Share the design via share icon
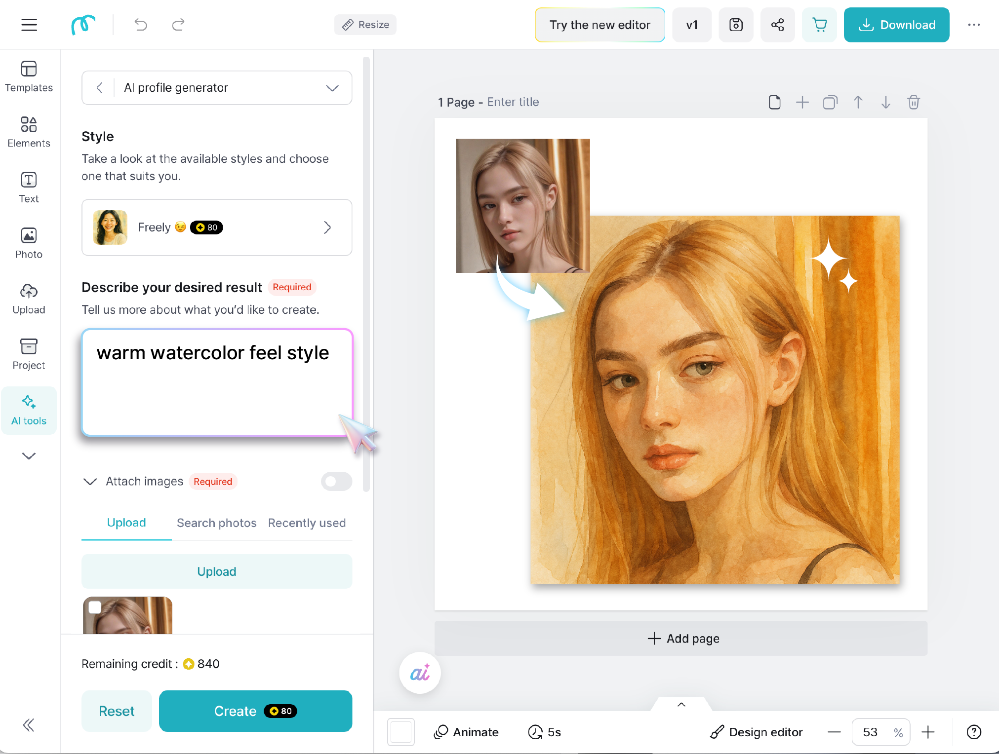999x755 pixels. click(778, 25)
